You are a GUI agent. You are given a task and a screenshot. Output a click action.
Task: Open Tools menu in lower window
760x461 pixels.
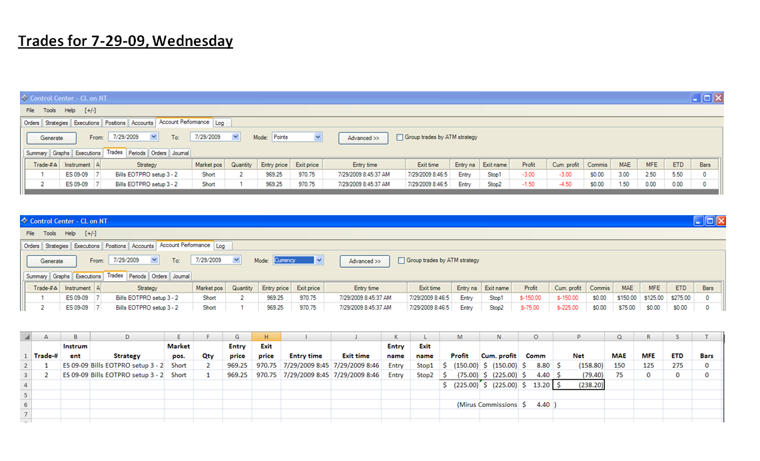[49, 234]
